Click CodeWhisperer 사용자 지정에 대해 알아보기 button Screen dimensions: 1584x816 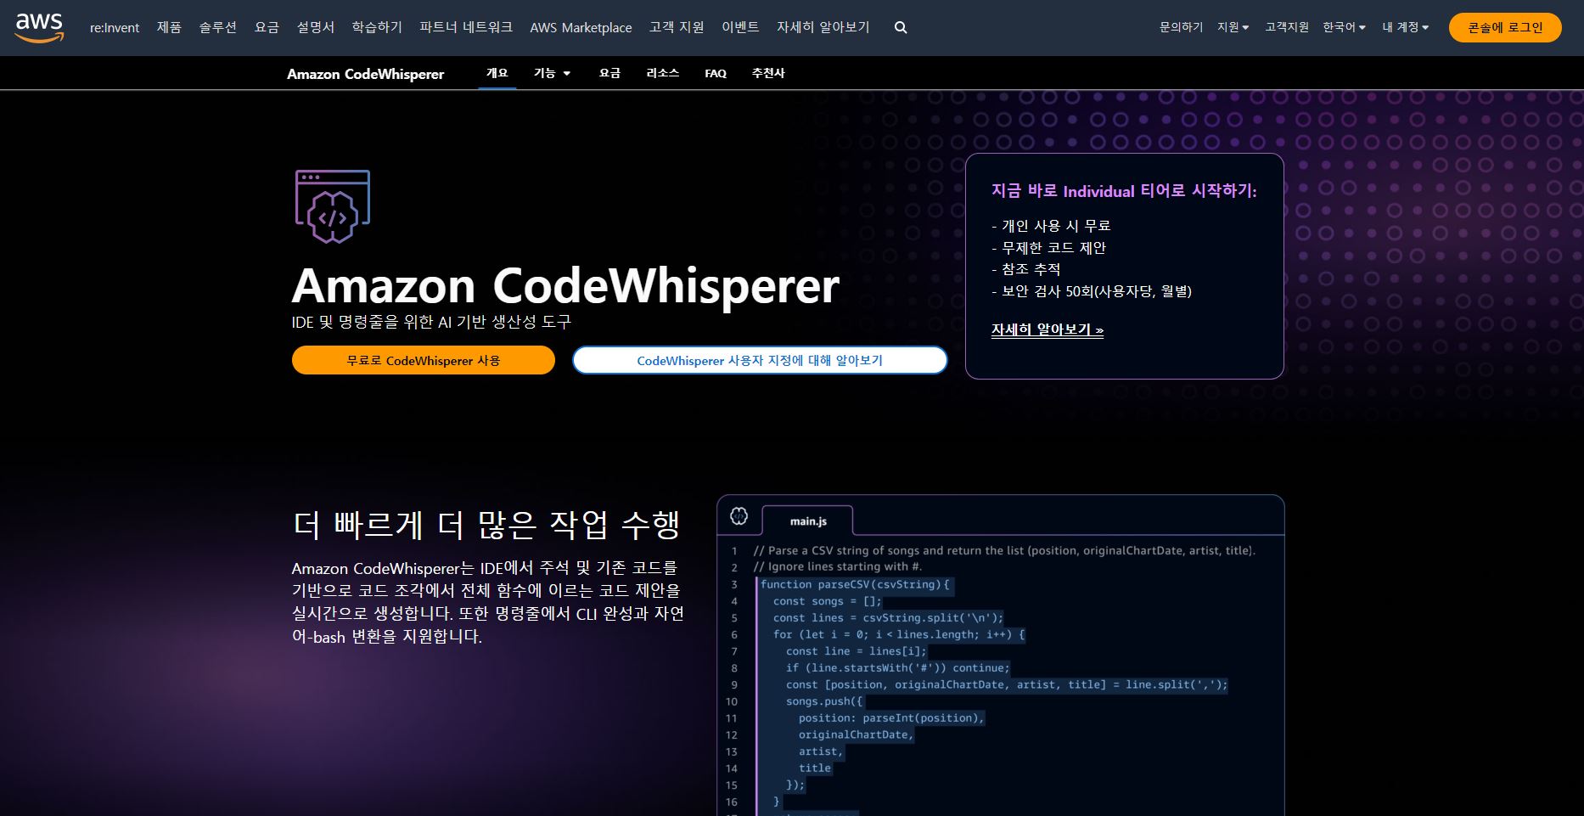coord(760,360)
